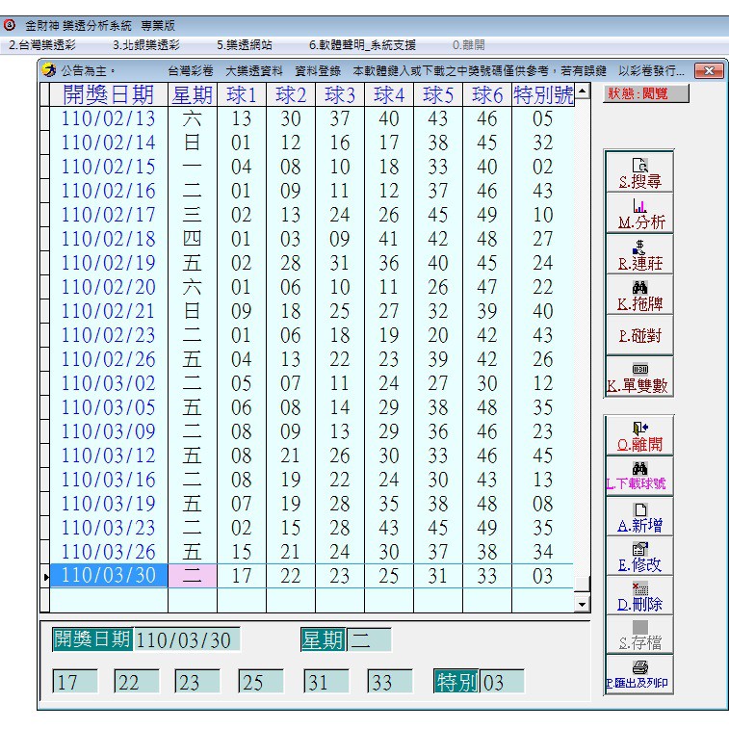Click the R.連莊 button
The width and height of the screenshot is (729, 729).
point(638,254)
